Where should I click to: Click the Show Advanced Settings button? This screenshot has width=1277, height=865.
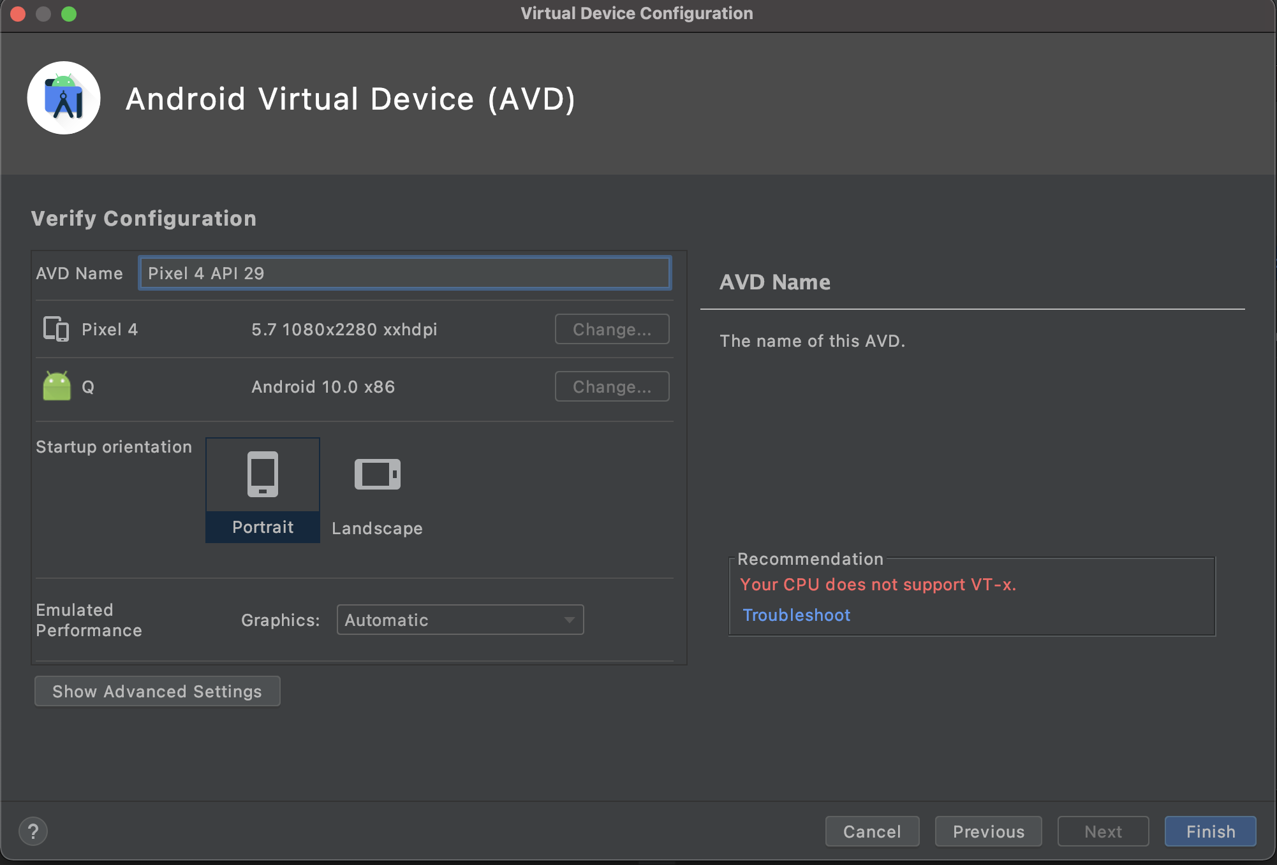coord(156,691)
